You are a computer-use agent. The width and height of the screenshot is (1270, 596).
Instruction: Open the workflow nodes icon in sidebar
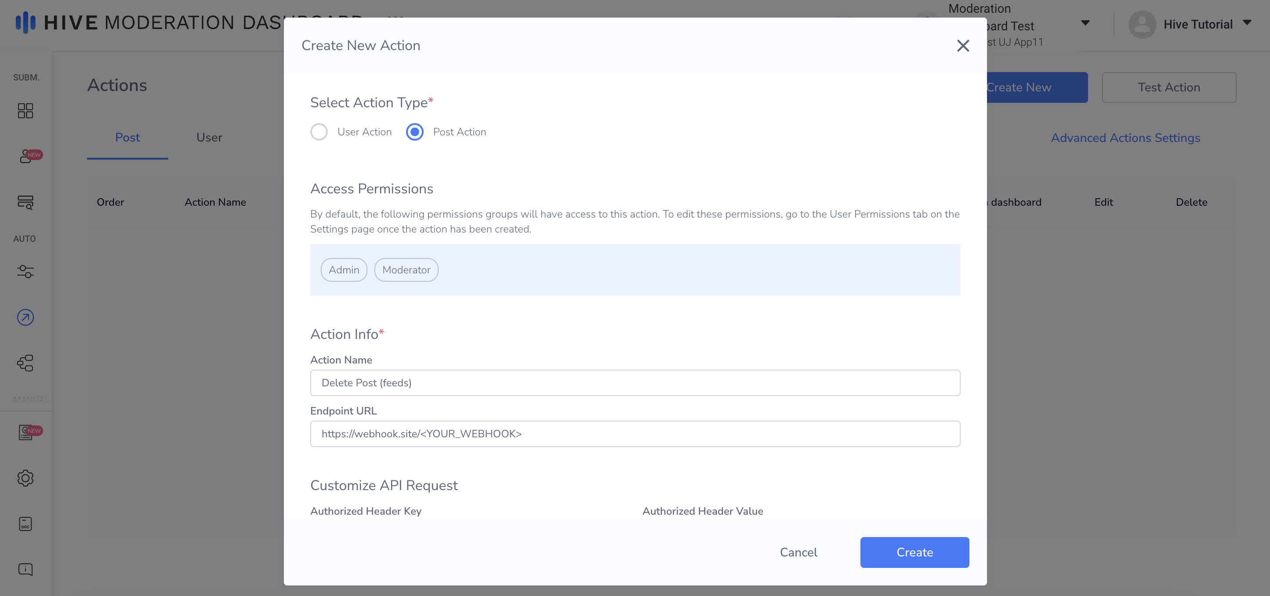point(25,363)
